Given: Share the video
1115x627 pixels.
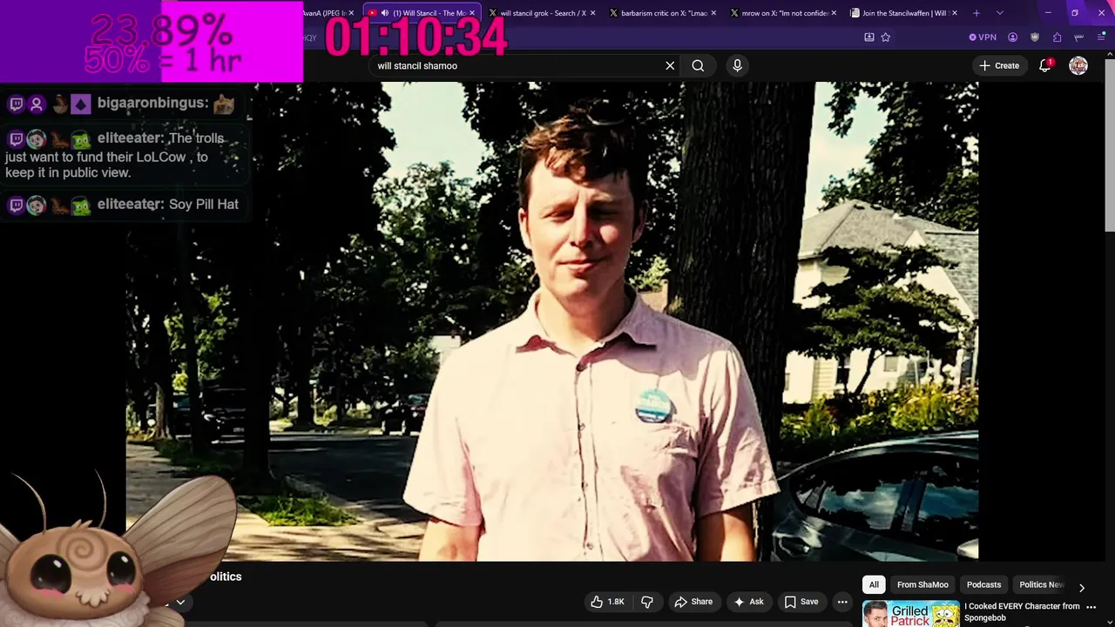Looking at the screenshot, I should 693,602.
